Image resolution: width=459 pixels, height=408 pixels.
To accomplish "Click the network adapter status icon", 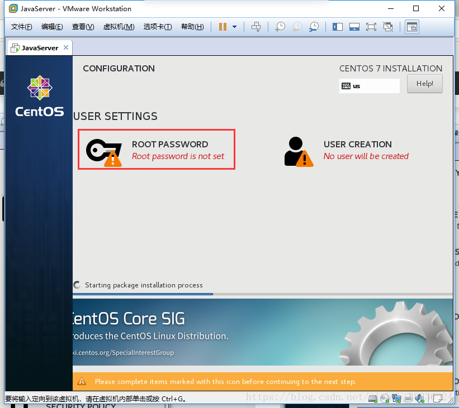I will pos(396,399).
